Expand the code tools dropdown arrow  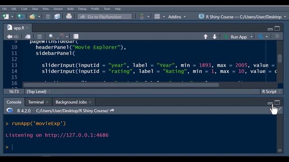pos(67,37)
